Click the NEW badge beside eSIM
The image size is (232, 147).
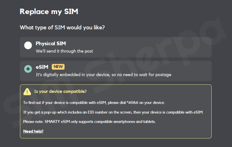point(58,67)
